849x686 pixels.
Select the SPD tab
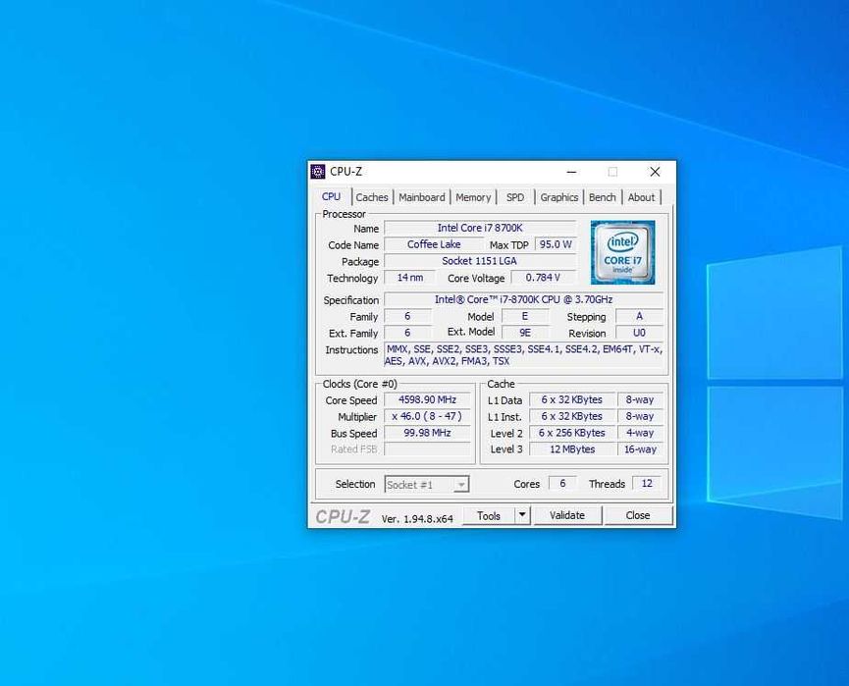click(x=515, y=197)
